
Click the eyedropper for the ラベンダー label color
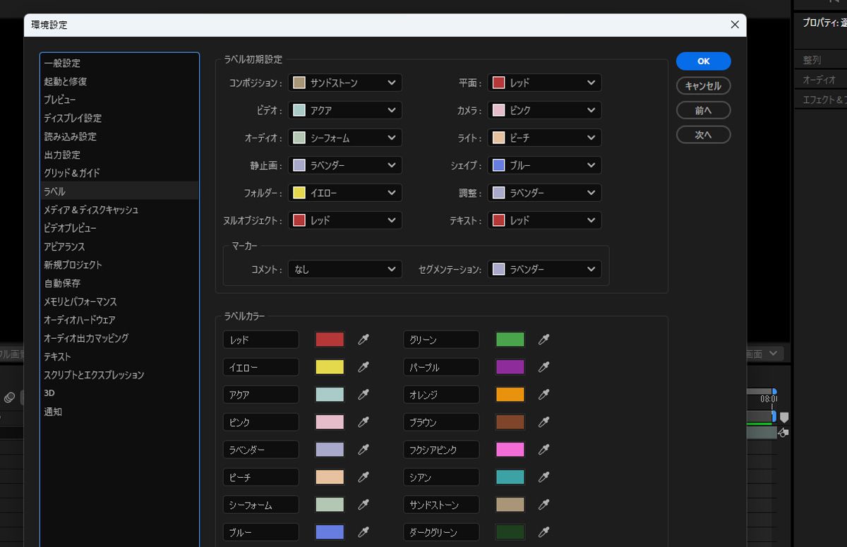(x=364, y=450)
